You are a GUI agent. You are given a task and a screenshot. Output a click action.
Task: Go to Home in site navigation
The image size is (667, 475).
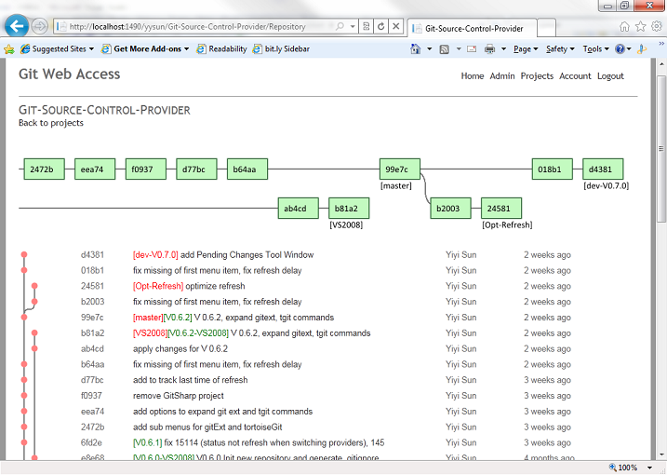click(x=473, y=75)
